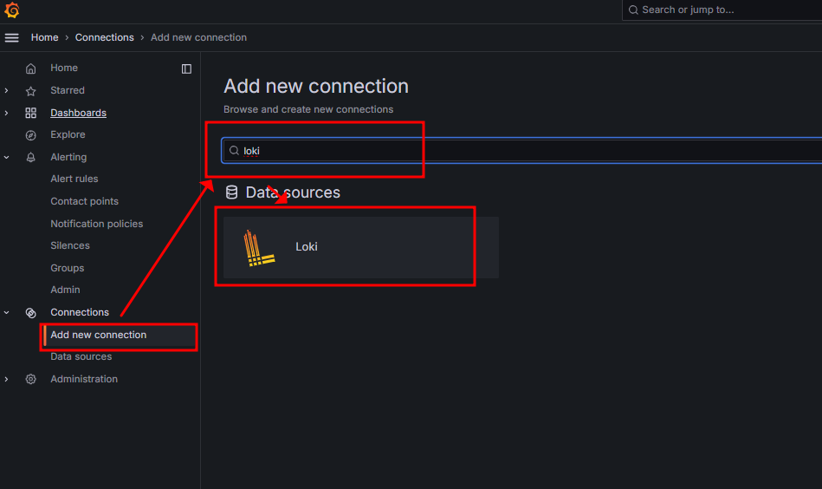Open alerting Groups page
Viewport: 822px width, 489px height.
pyautogui.click(x=67, y=268)
